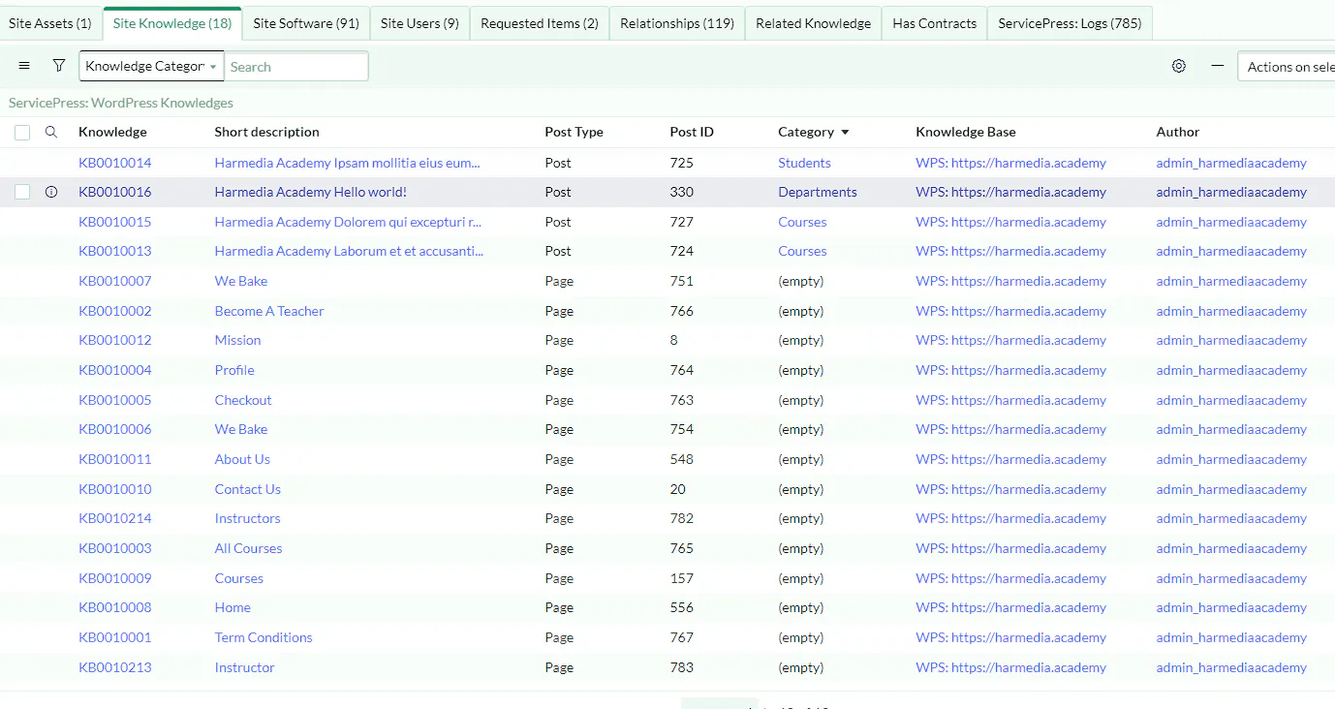Open the Knowledge Category search field dropdown
Screen dimensions: 1335x709
(151, 66)
